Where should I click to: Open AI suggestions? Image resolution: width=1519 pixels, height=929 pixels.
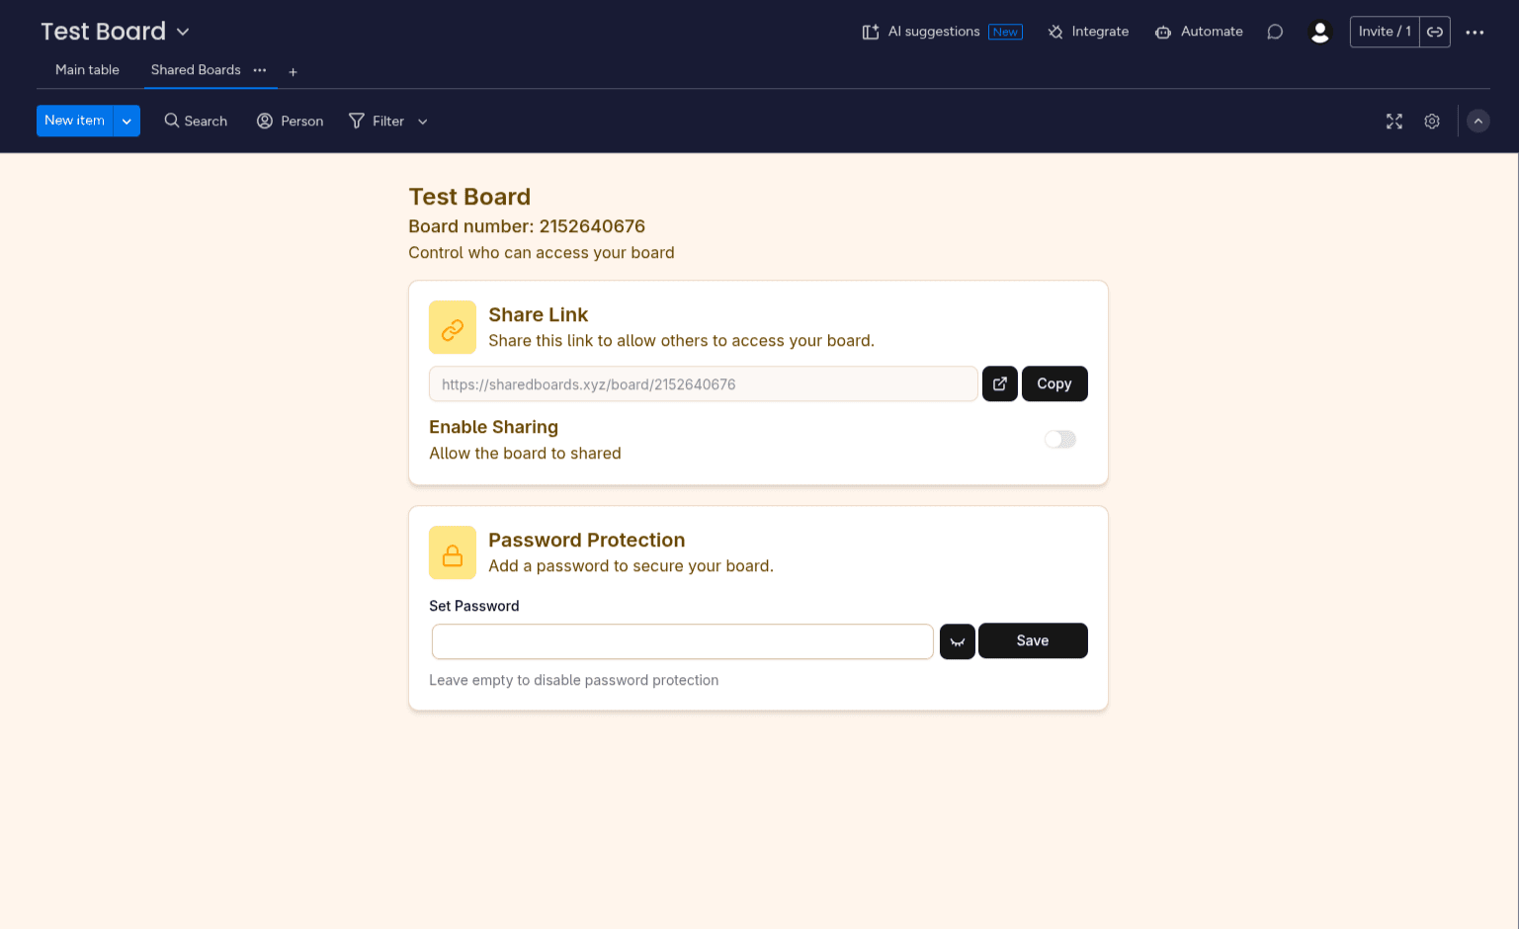pos(942,32)
